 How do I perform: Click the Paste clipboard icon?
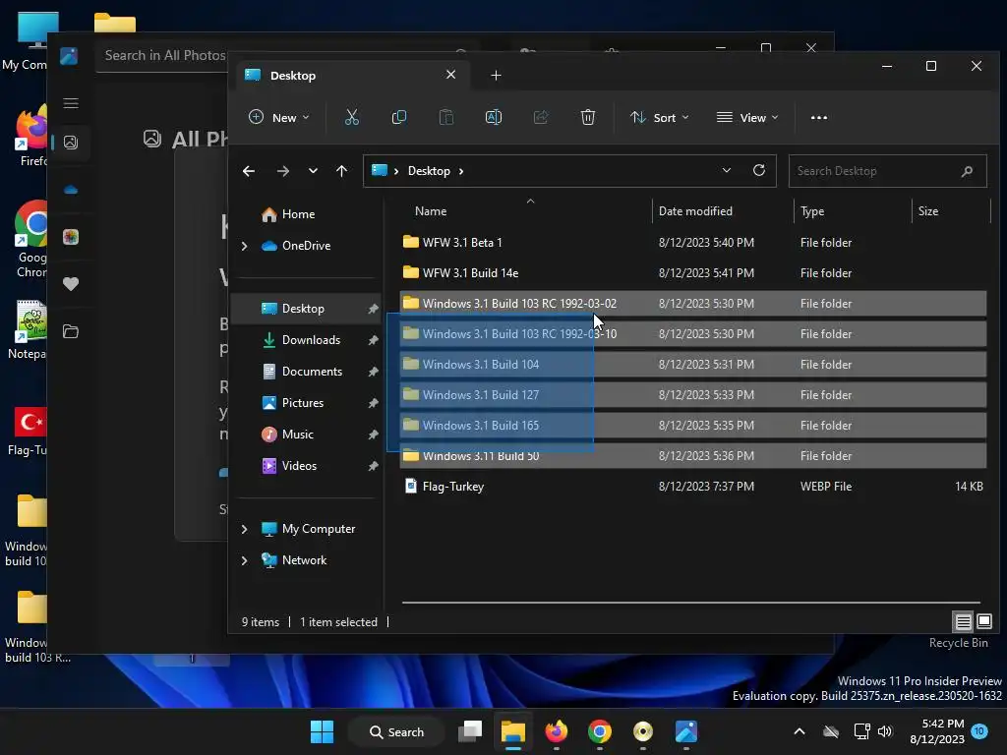click(x=445, y=118)
